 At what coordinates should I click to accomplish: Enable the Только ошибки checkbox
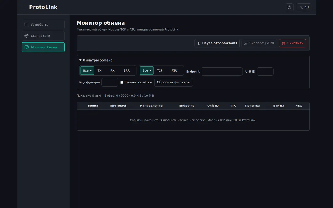(x=122, y=82)
